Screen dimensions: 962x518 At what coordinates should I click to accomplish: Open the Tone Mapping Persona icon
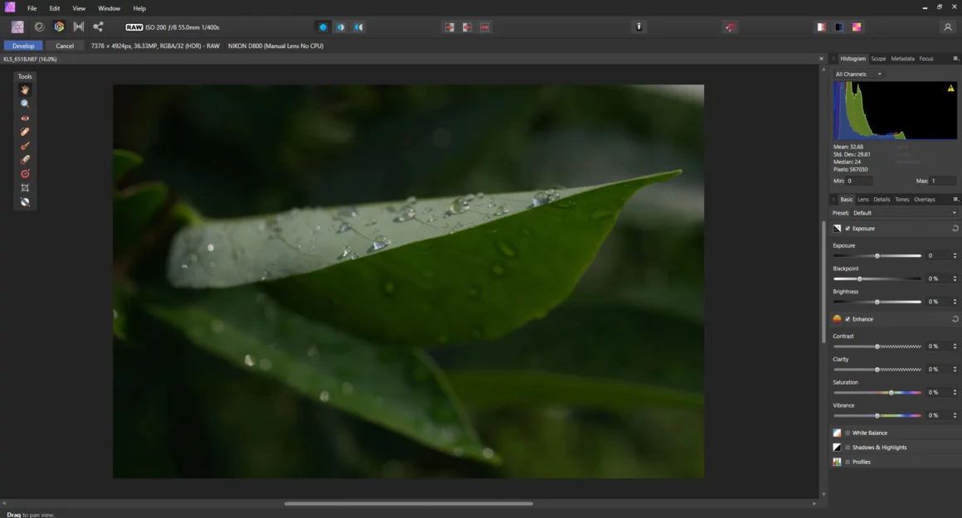(x=79, y=27)
